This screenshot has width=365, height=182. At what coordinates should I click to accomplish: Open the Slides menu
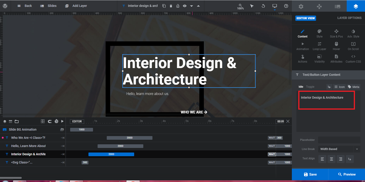48,6
